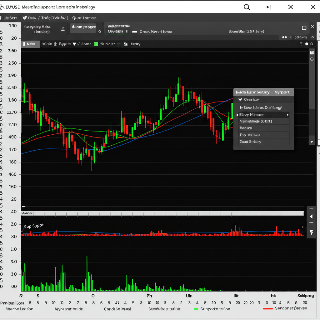Click the Drtry toolbar button

coord(136,44)
